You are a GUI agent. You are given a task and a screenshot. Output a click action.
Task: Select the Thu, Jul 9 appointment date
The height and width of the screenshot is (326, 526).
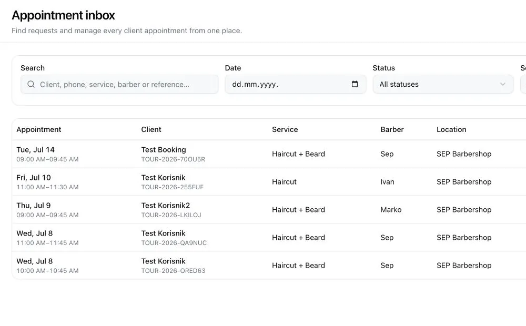tap(34, 205)
